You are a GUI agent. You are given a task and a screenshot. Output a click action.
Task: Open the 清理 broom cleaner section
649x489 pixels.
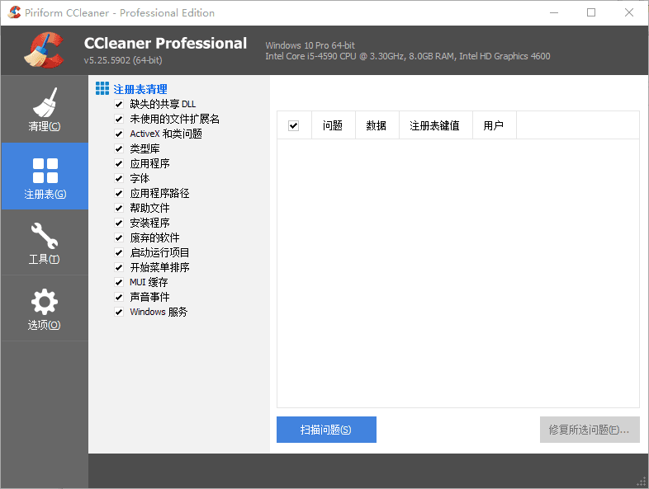tap(45, 109)
